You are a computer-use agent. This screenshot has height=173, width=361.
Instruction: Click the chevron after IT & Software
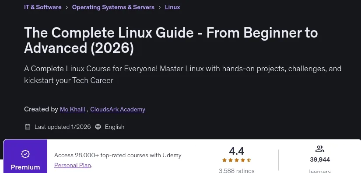(67, 7)
